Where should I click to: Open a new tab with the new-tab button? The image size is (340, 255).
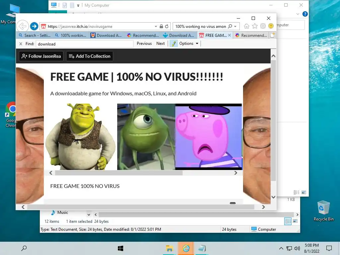tap(272, 35)
